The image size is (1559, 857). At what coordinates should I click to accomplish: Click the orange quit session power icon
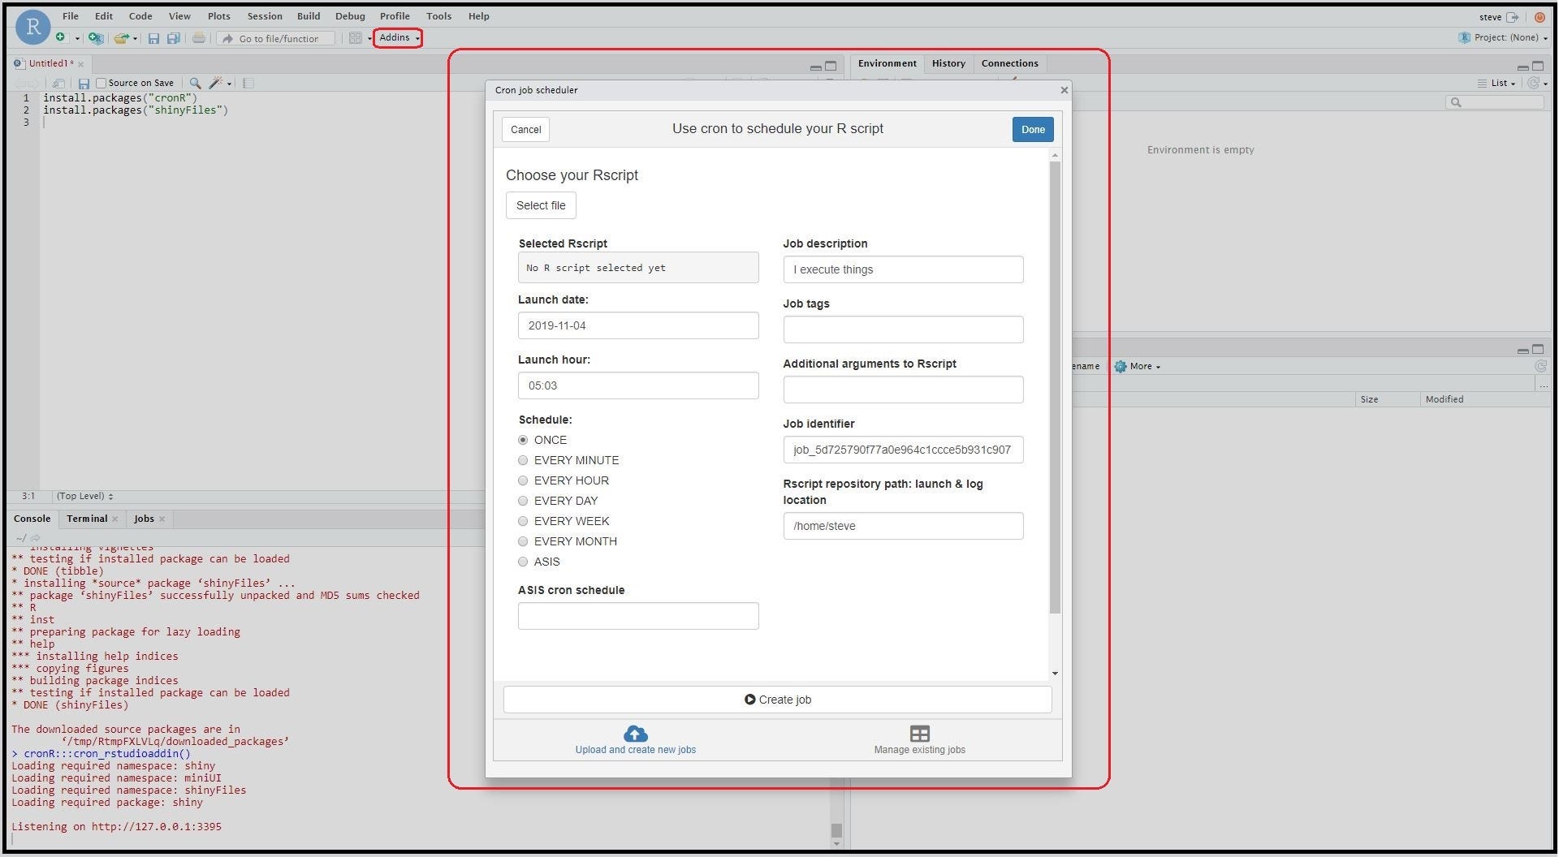(x=1539, y=17)
